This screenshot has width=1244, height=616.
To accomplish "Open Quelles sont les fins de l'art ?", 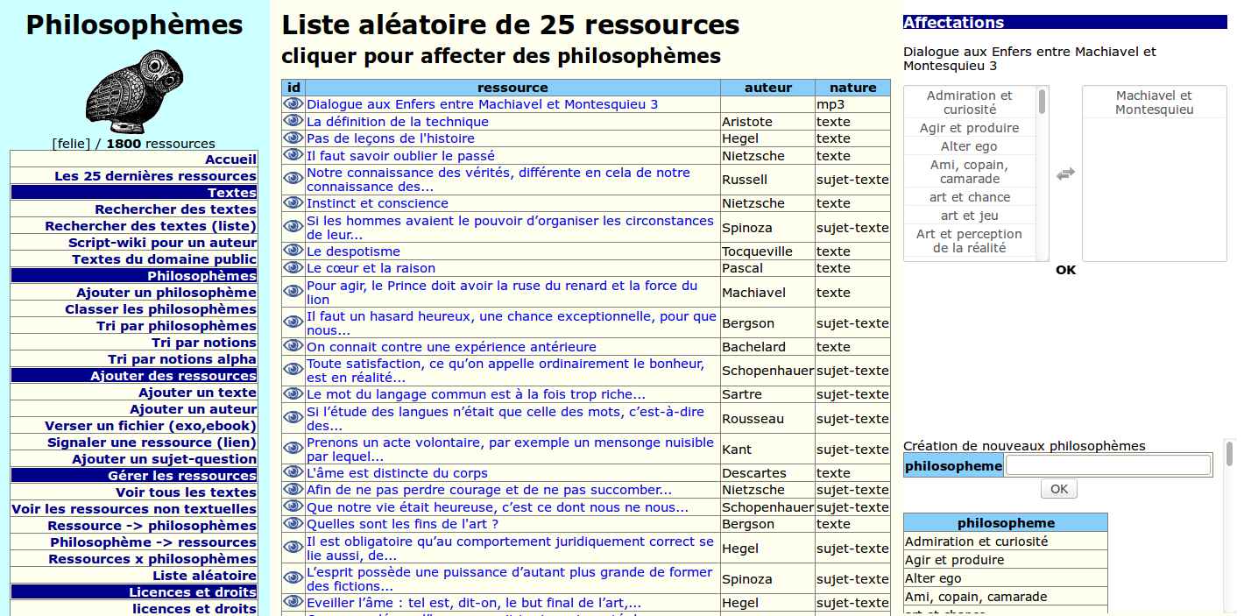I will 402,524.
